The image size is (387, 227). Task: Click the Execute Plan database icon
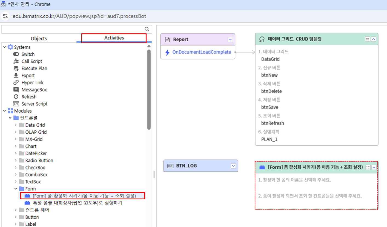click(16, 68)
